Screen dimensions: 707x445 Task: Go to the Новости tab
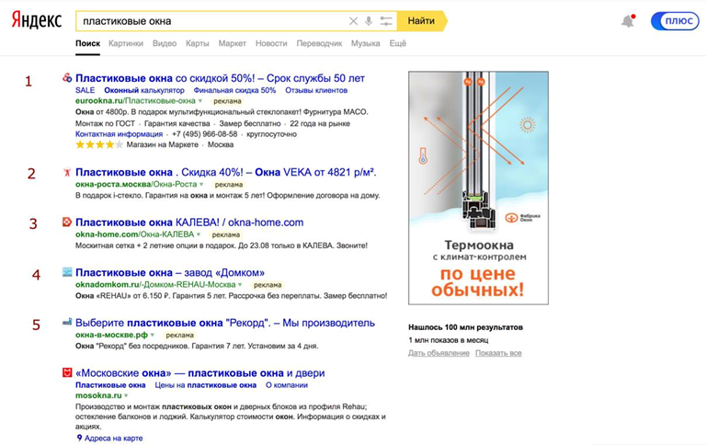(271, 43)
